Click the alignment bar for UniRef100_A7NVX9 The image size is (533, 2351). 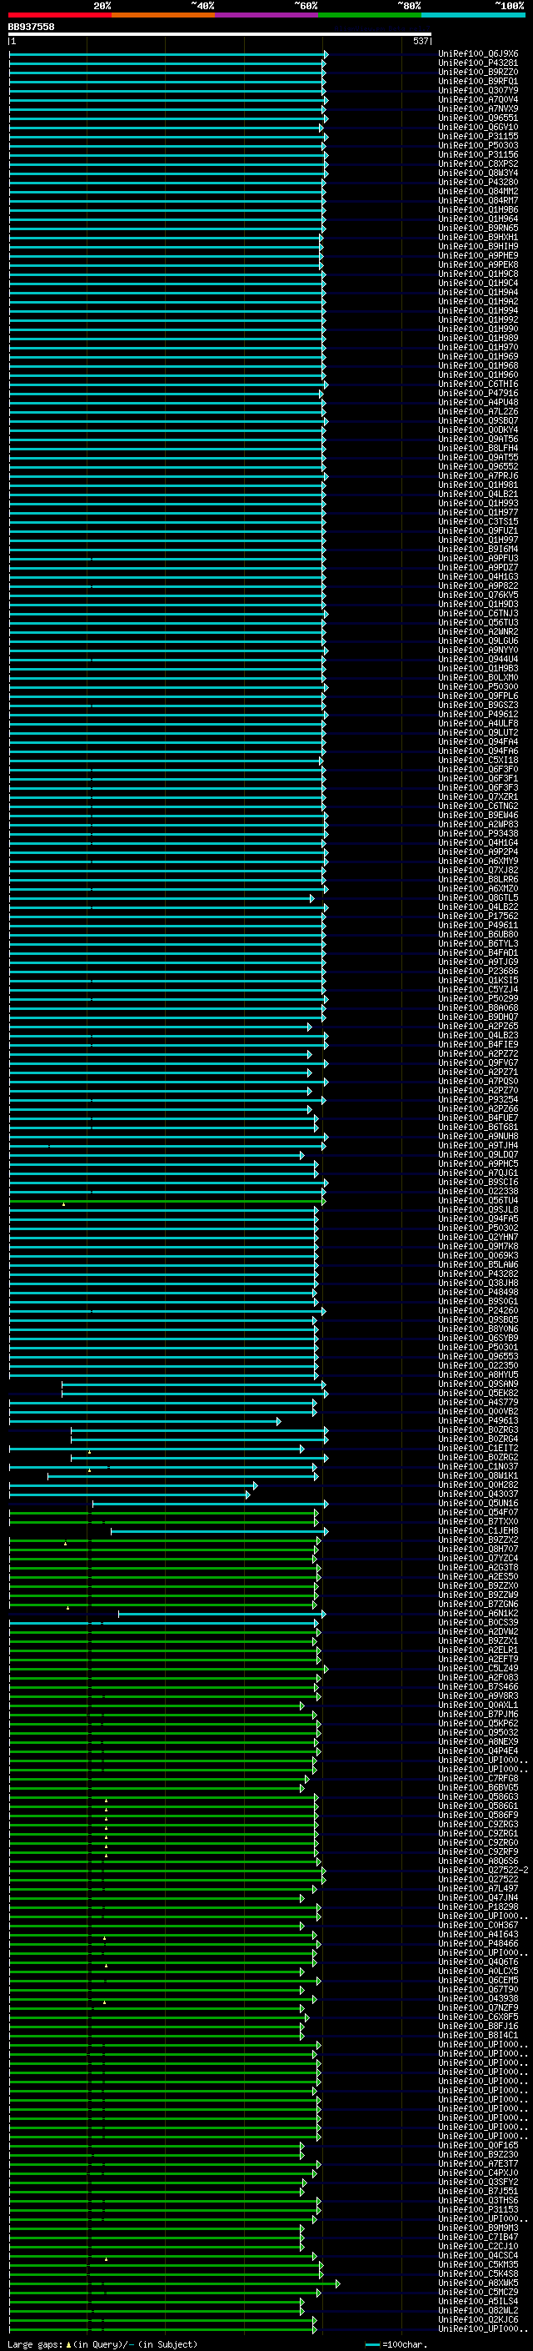(167, 108)
